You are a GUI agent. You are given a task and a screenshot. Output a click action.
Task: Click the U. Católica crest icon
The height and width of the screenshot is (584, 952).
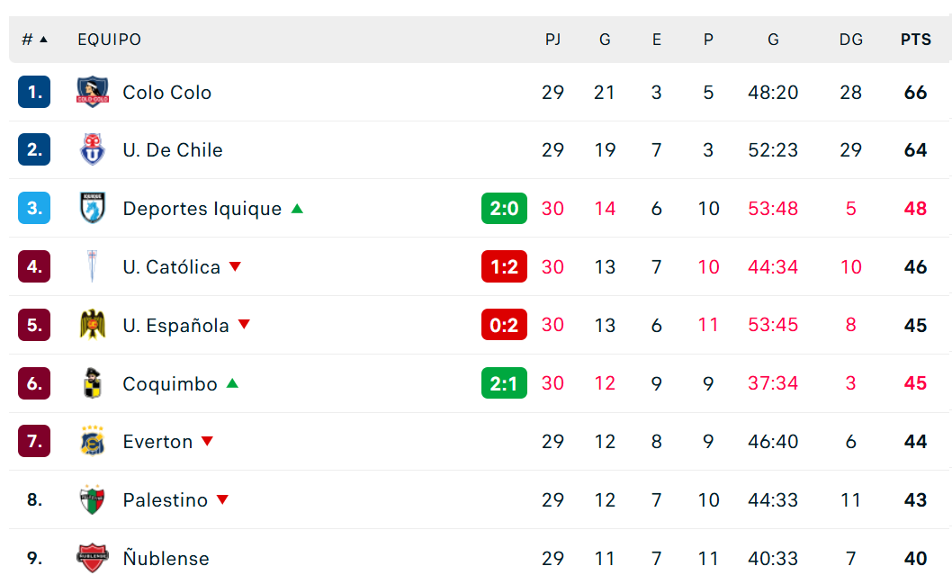pyautogui.click(x=93, y=265)
